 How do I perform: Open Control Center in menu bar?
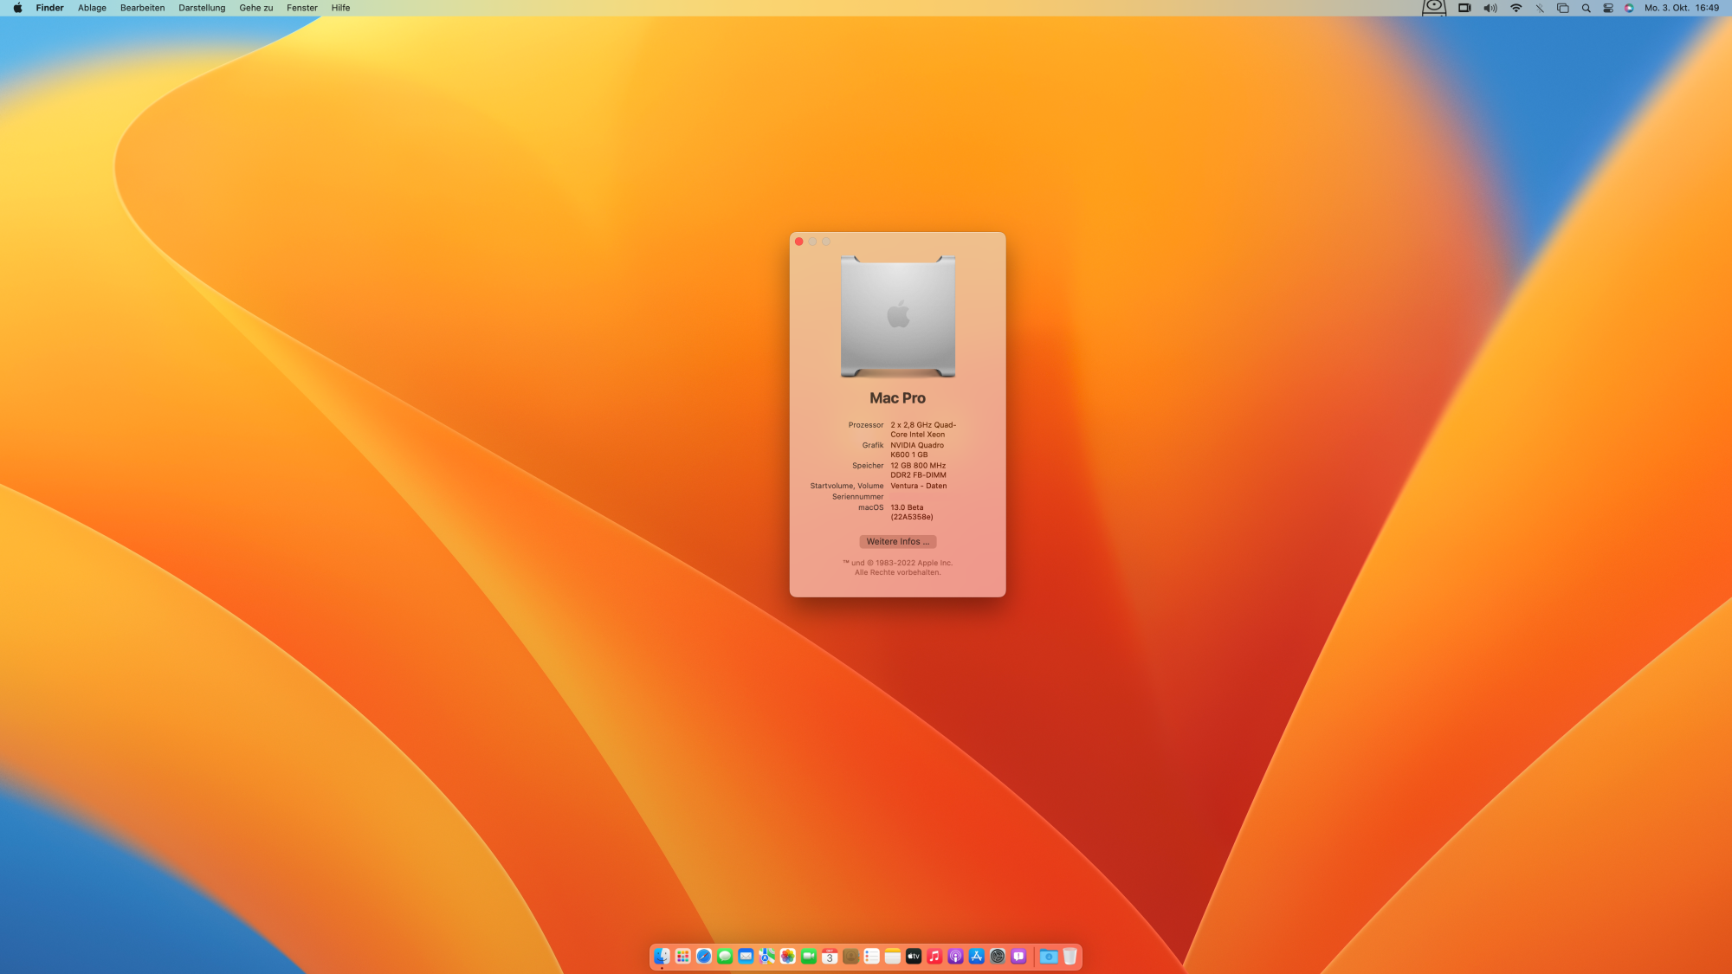[1608, 8]
